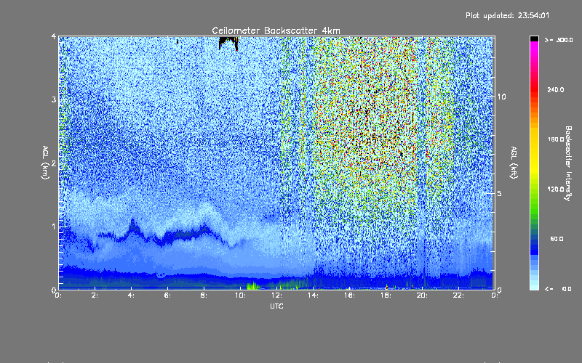
Task: Click the '8:' hour label on UTC axis
Action: (204, 295)
